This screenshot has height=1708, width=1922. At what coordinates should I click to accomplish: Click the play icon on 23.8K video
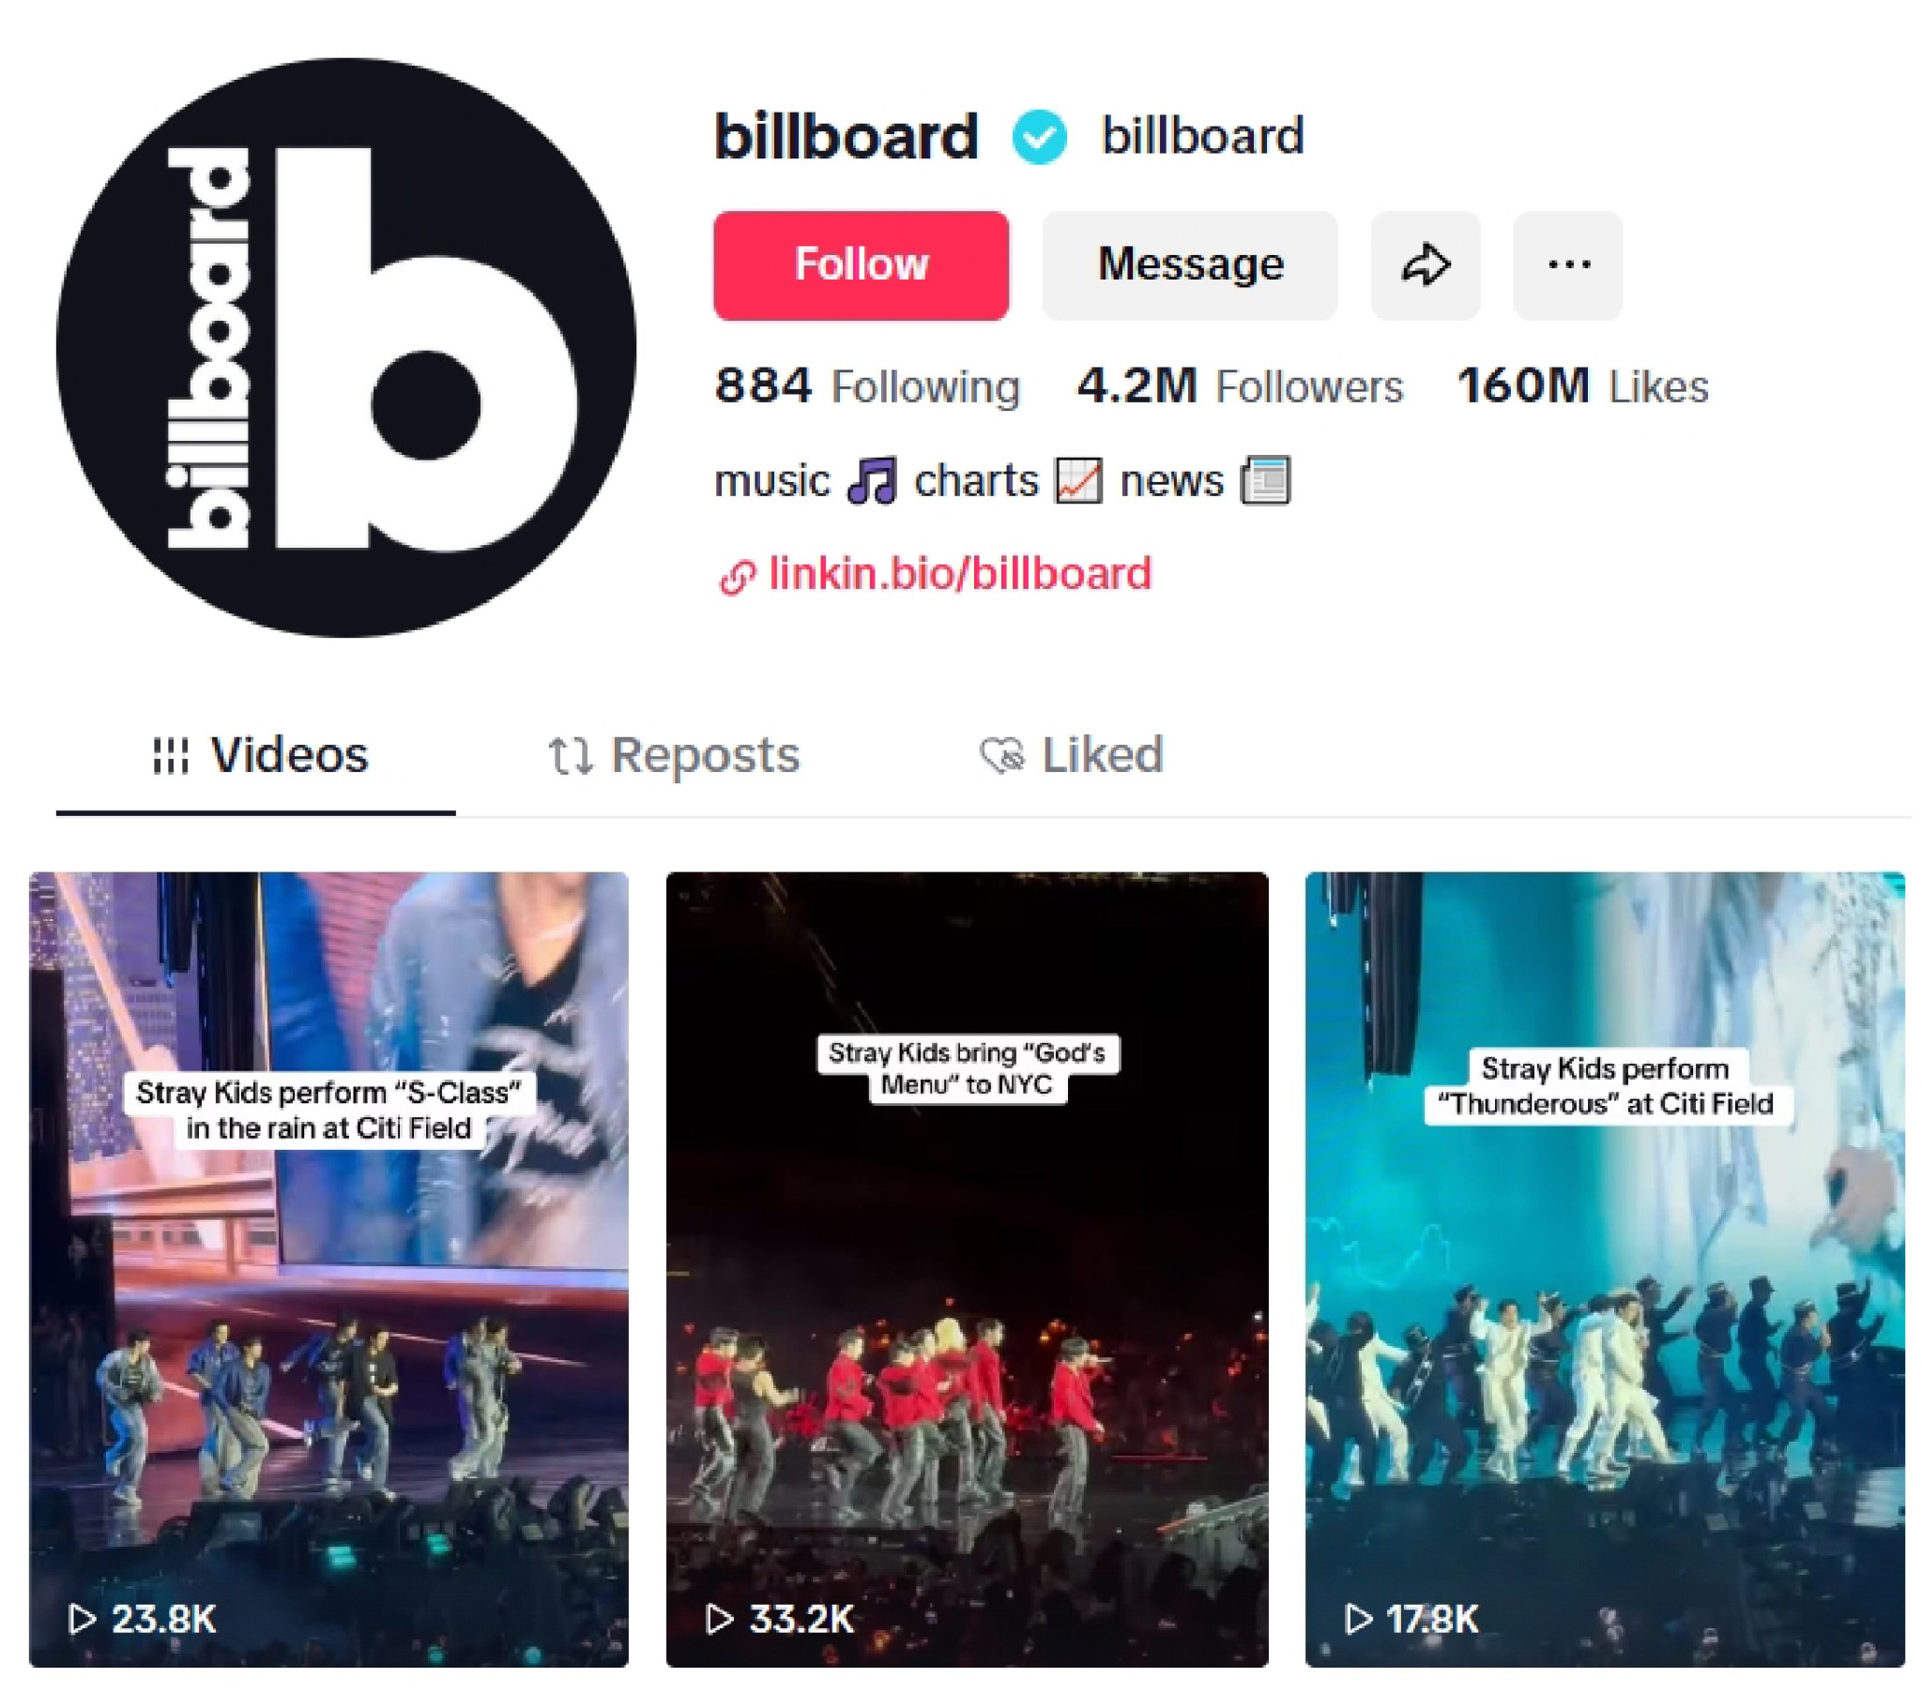[x=83, y=1618]
